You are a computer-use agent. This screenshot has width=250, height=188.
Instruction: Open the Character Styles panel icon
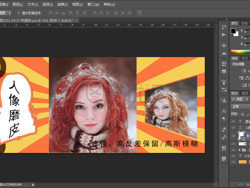coord(224,137)
